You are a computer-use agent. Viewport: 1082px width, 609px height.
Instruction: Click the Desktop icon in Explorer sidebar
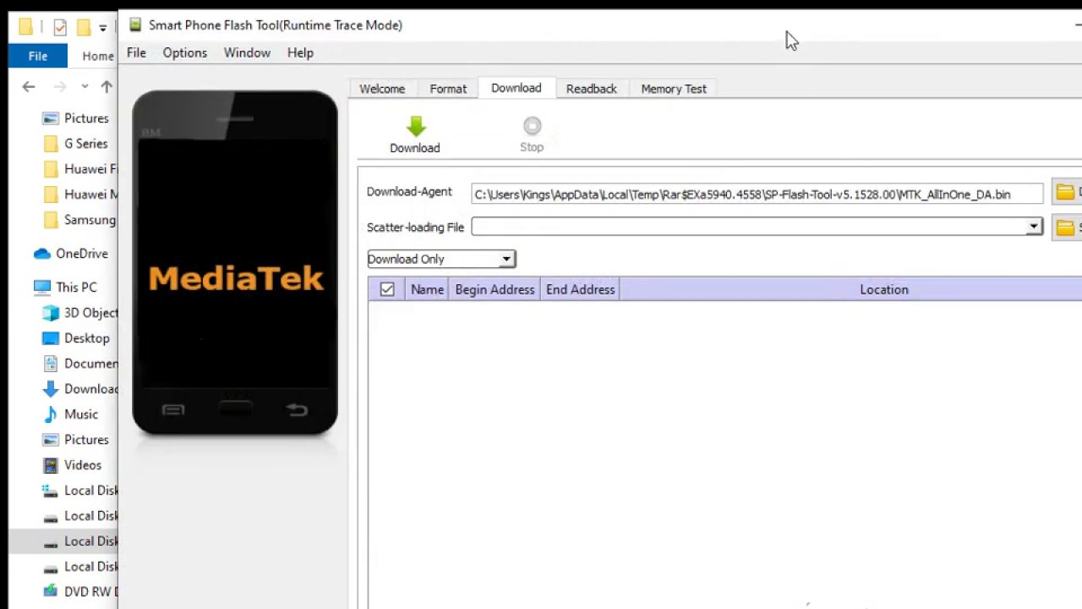coord(51,338)
